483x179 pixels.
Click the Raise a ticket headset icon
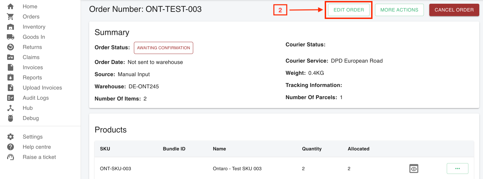tap(11, 157)
